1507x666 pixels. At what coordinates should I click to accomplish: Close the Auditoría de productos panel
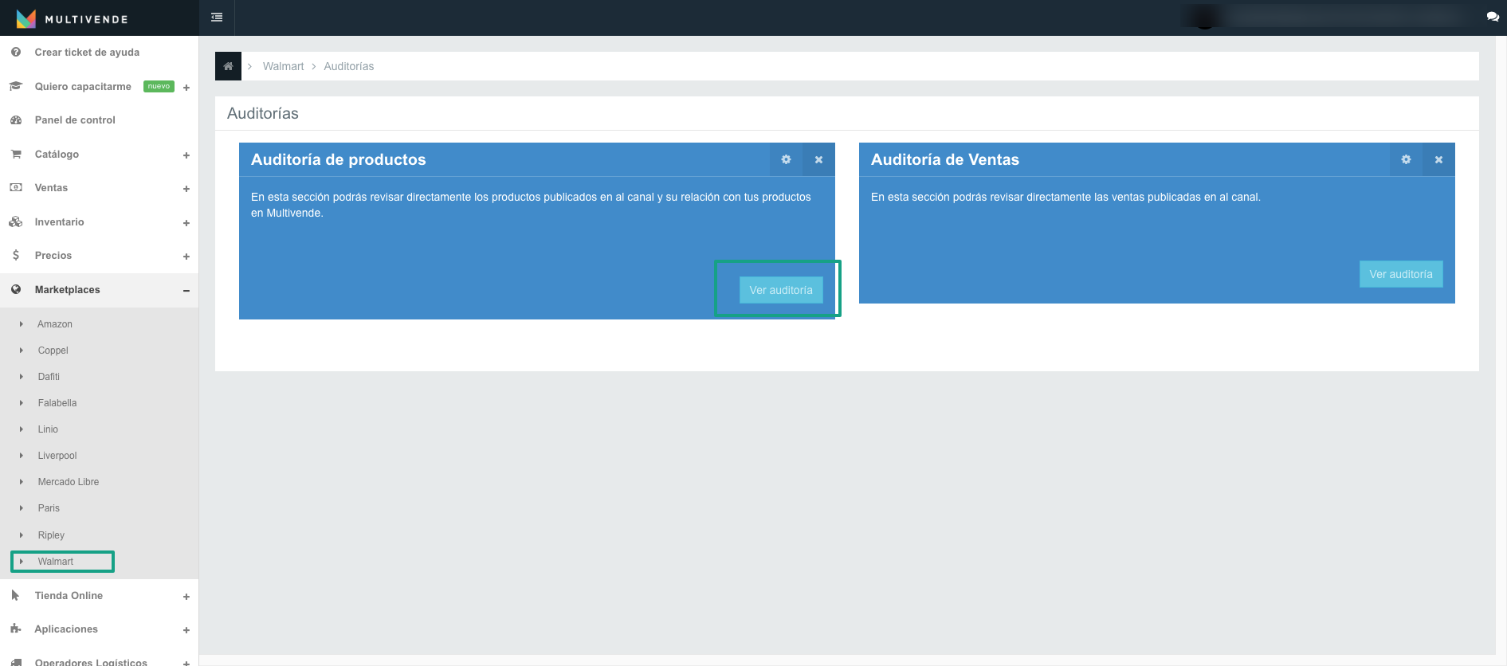point(818,159)
